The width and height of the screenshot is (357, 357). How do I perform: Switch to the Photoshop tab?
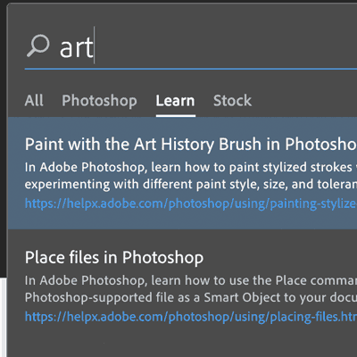(x=99, y=101)
